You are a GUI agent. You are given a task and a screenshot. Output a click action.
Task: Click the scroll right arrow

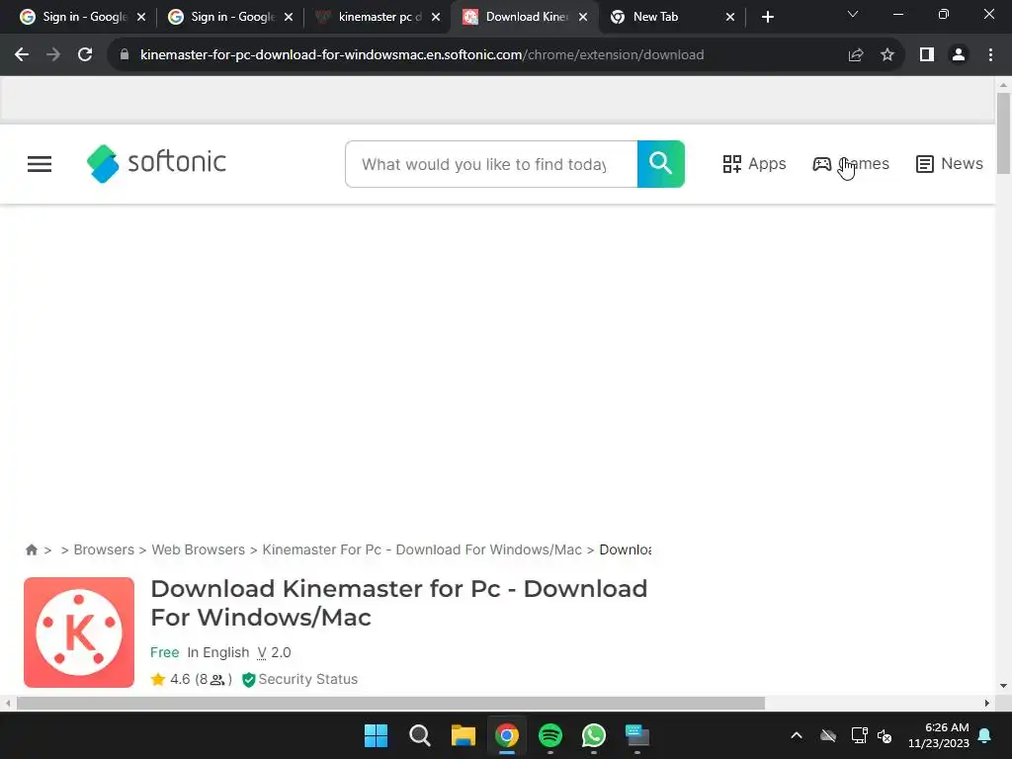tap(987, 704)
